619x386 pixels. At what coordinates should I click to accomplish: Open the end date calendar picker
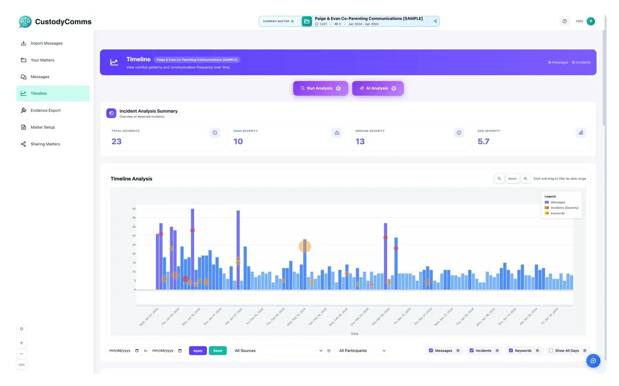pyautogui.click(x=180, y=351)
